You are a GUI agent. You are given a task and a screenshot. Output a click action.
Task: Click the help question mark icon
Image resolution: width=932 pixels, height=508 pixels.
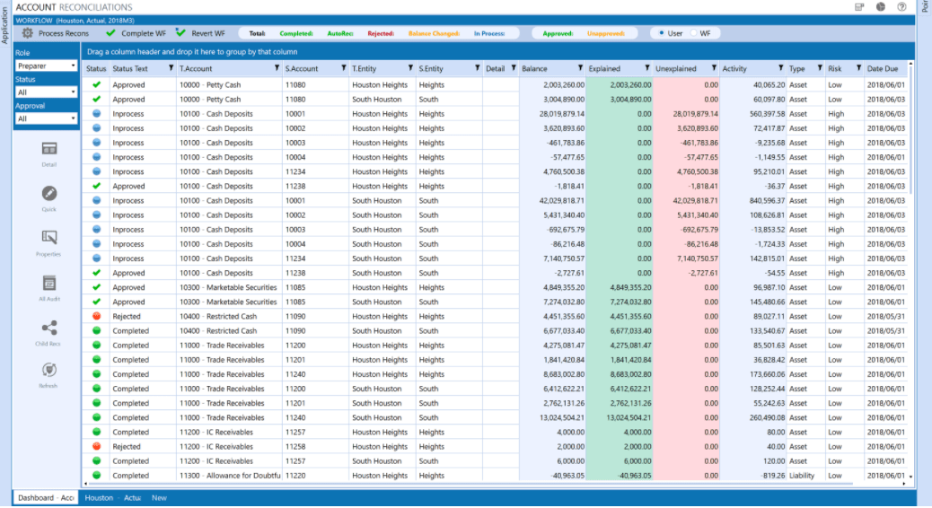pos(901,7)
